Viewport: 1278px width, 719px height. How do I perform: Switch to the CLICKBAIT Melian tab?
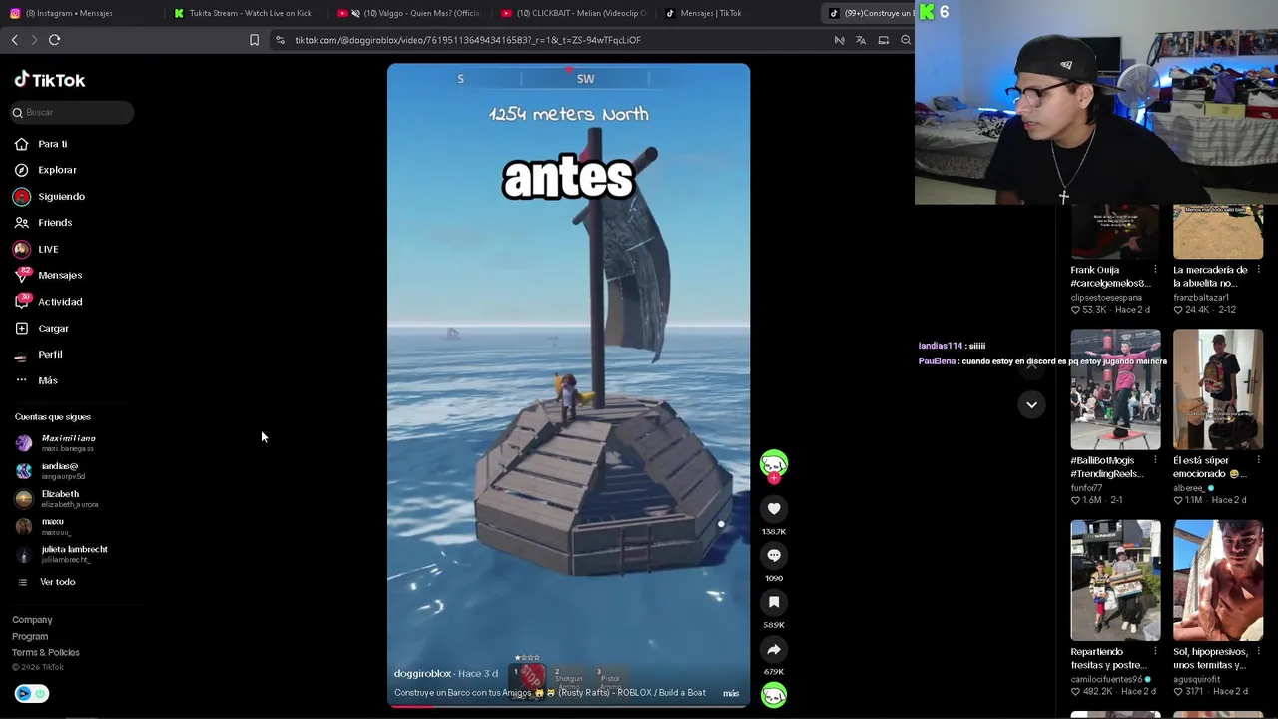coord(573,13)
